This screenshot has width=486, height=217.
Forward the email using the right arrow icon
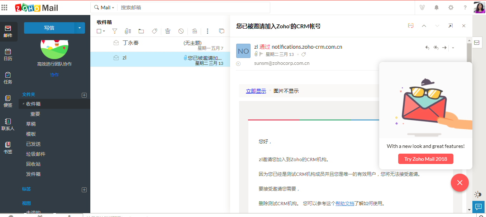tap(444, 48)
